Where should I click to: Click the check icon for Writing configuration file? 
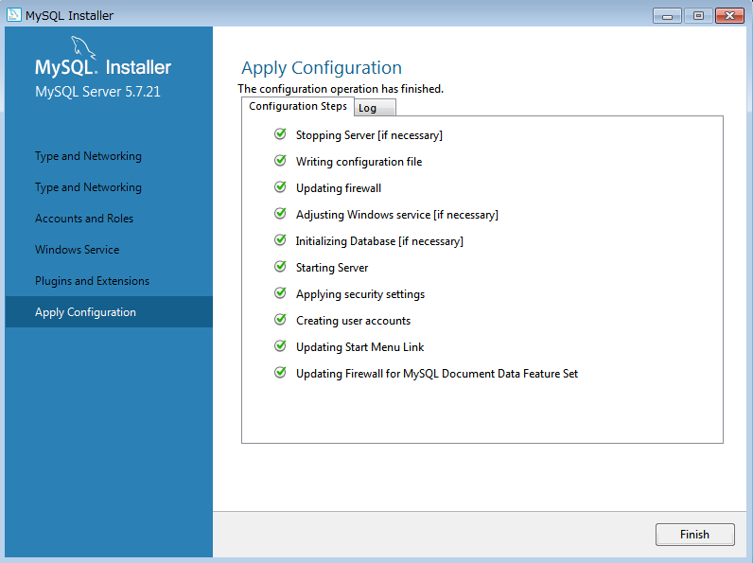click(x=280, y=161)
